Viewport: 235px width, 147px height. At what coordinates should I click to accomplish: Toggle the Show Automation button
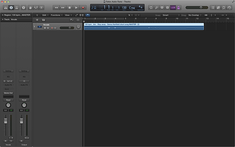(x=76, y=15)
